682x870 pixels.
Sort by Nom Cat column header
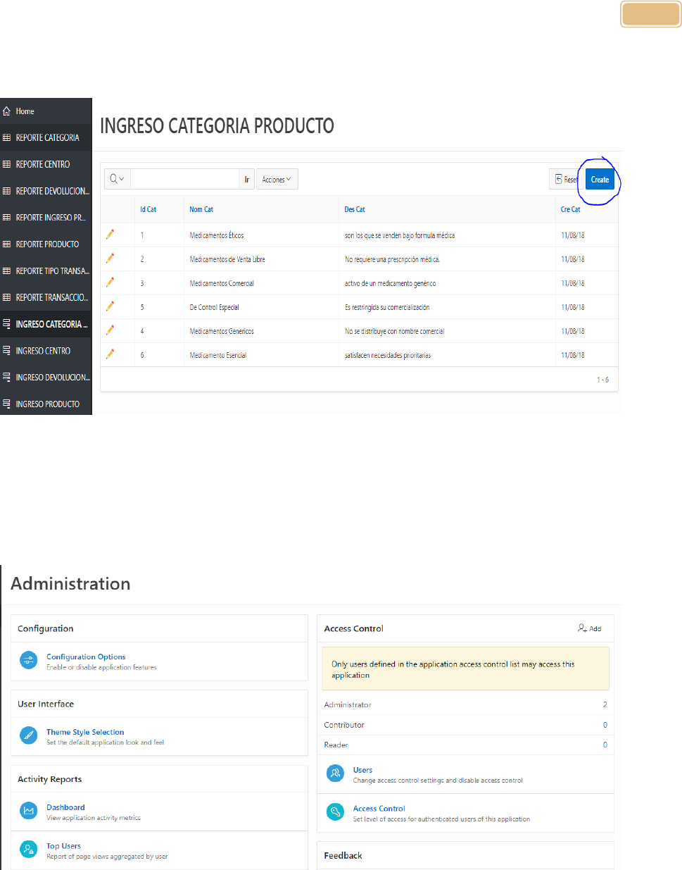click(x=201, y=209)
